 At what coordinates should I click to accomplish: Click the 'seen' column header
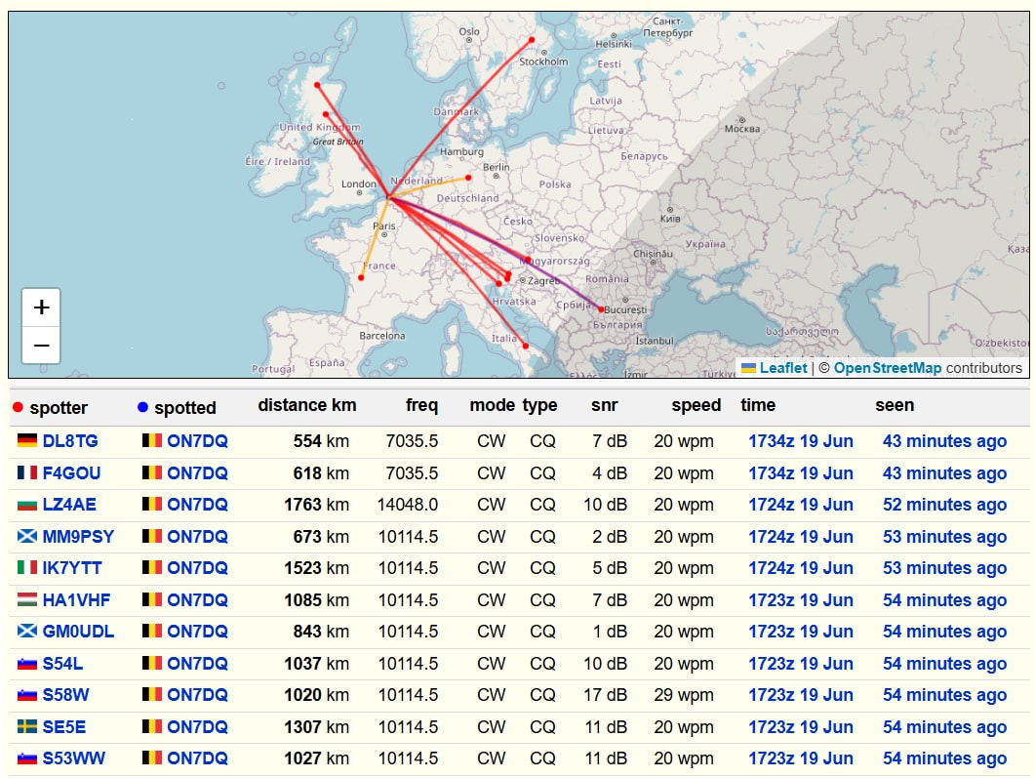pos(895,405)
